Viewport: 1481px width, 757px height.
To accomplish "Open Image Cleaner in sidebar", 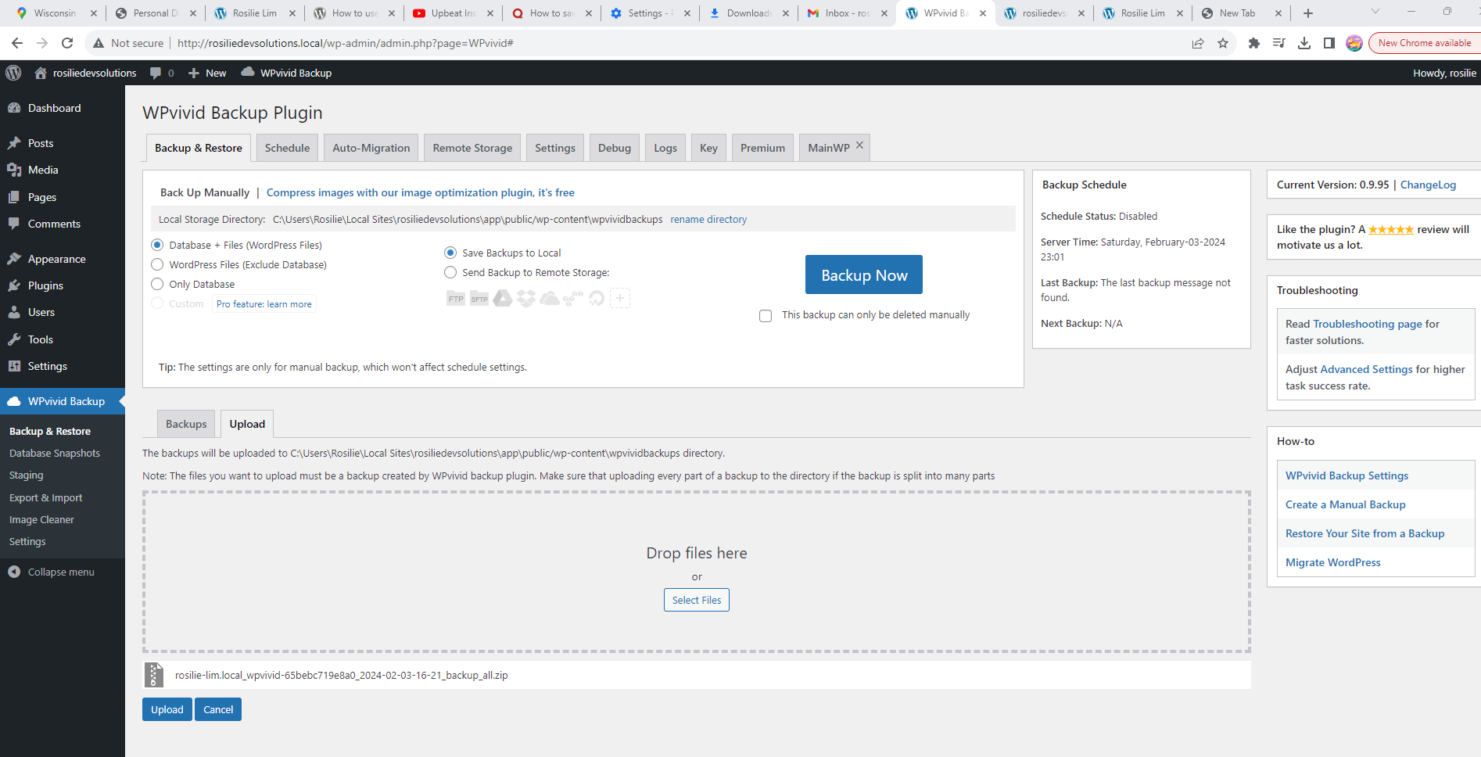I will click(41, 519).
